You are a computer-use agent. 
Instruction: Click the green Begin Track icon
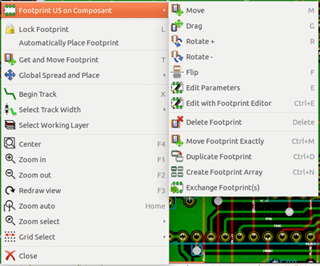pyautogui.click(x=10, y=94)
